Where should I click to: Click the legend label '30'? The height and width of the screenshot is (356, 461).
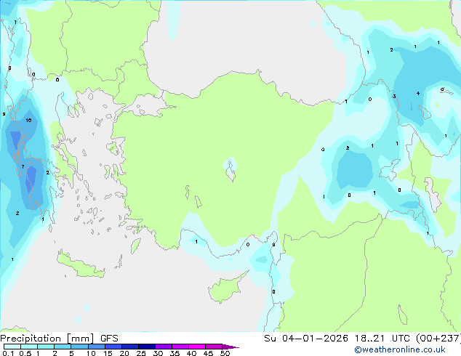pos(158,353)
